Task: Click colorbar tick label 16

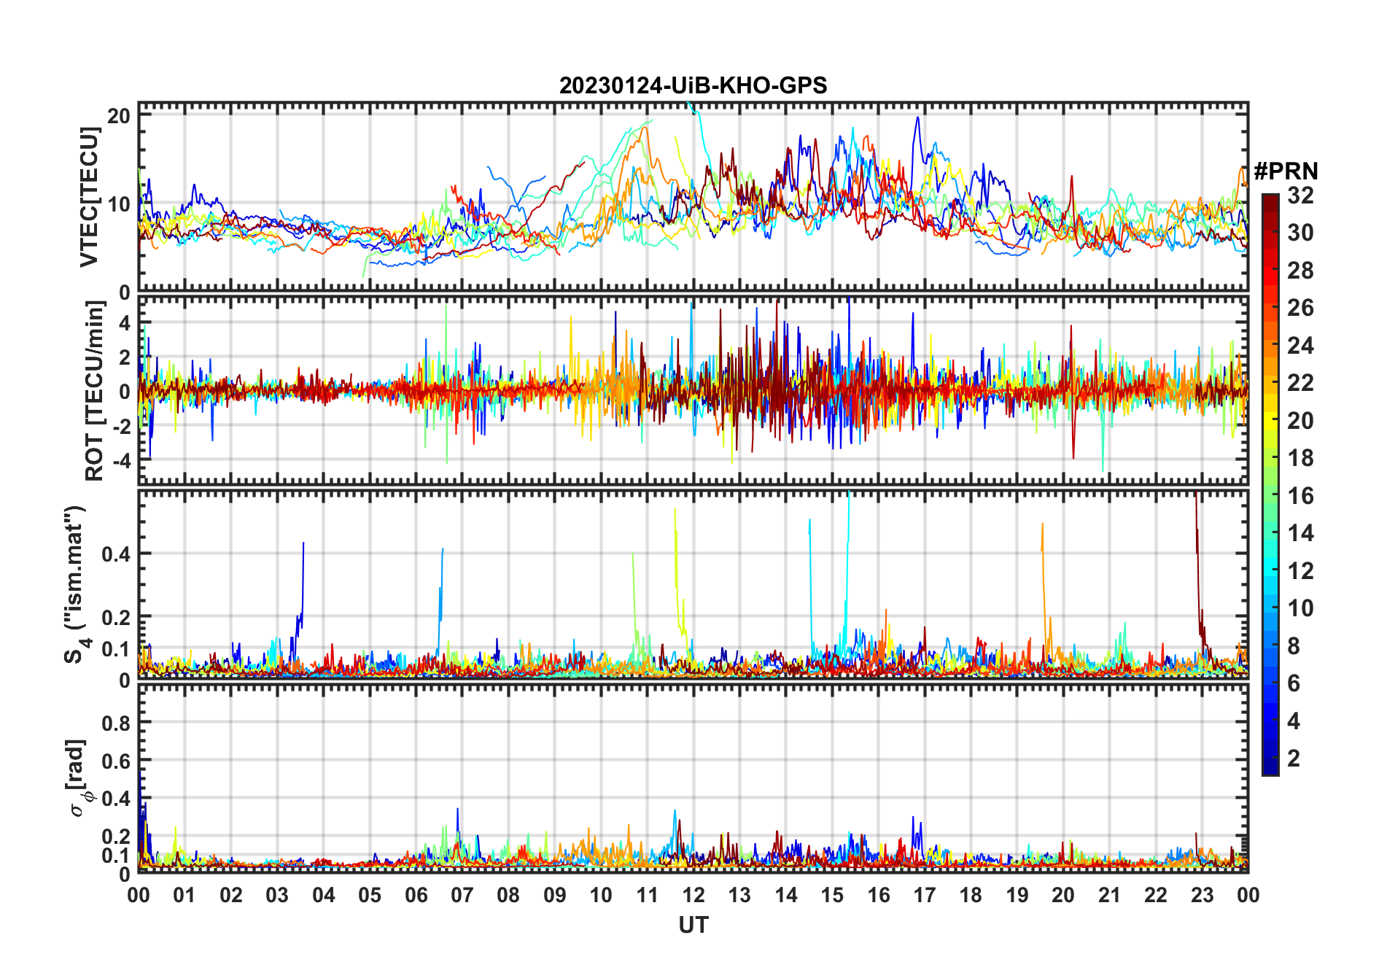Action: point(1300,496)
